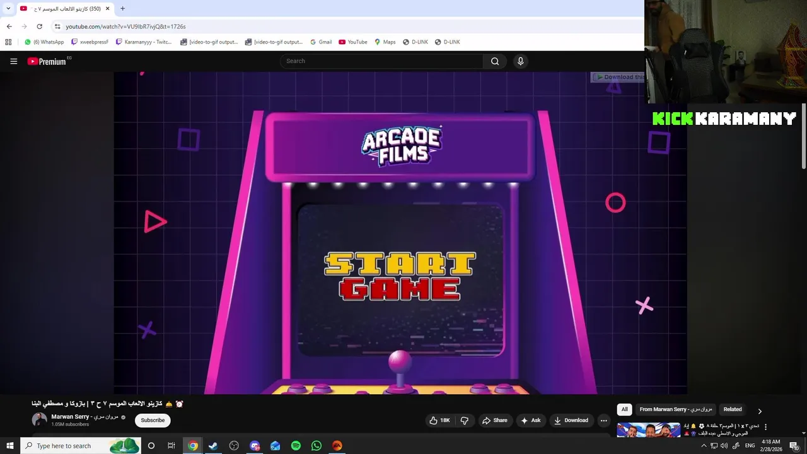Open Marwan Serry channel avatar

point(40,420)
